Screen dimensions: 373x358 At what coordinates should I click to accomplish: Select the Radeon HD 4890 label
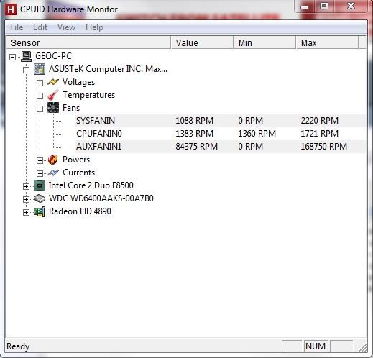point(80,211)
